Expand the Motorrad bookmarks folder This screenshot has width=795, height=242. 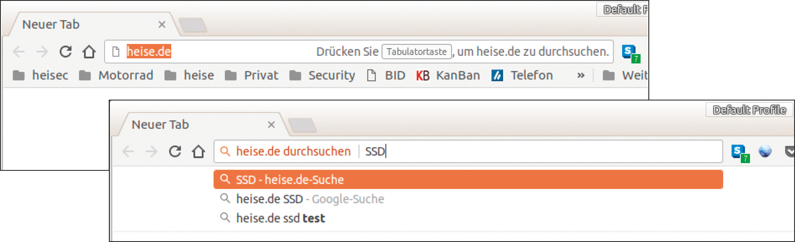click(116, 75)
